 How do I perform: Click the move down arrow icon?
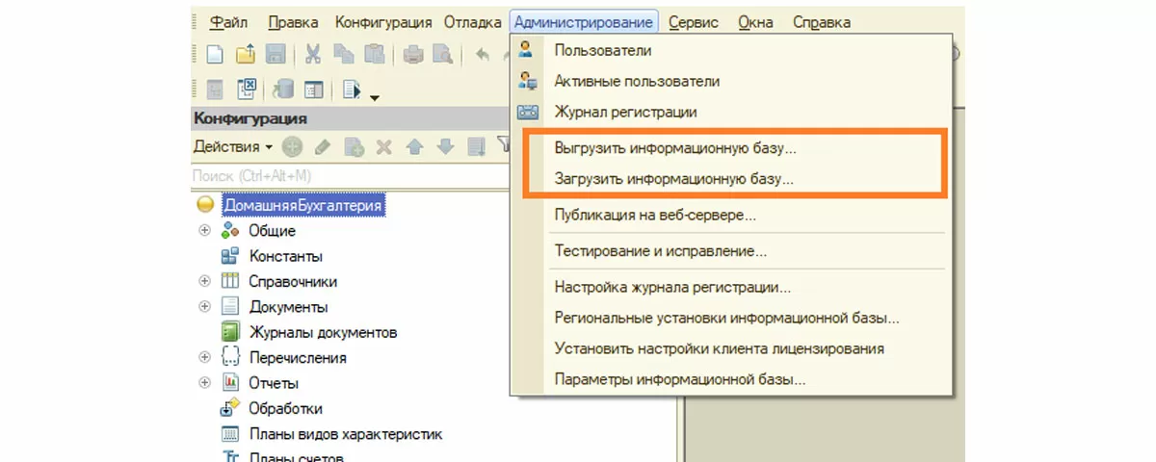tap(445, 147)
